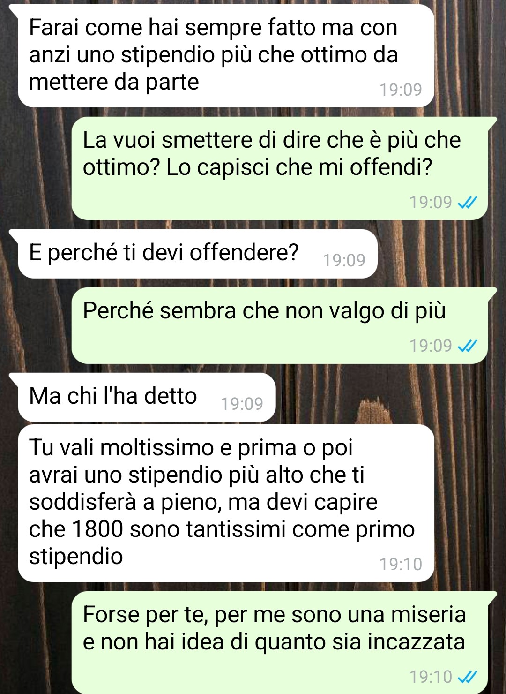Select the 'La vuoi smettere di dire' bubble

pyautogui.click(x=280, y=168)
